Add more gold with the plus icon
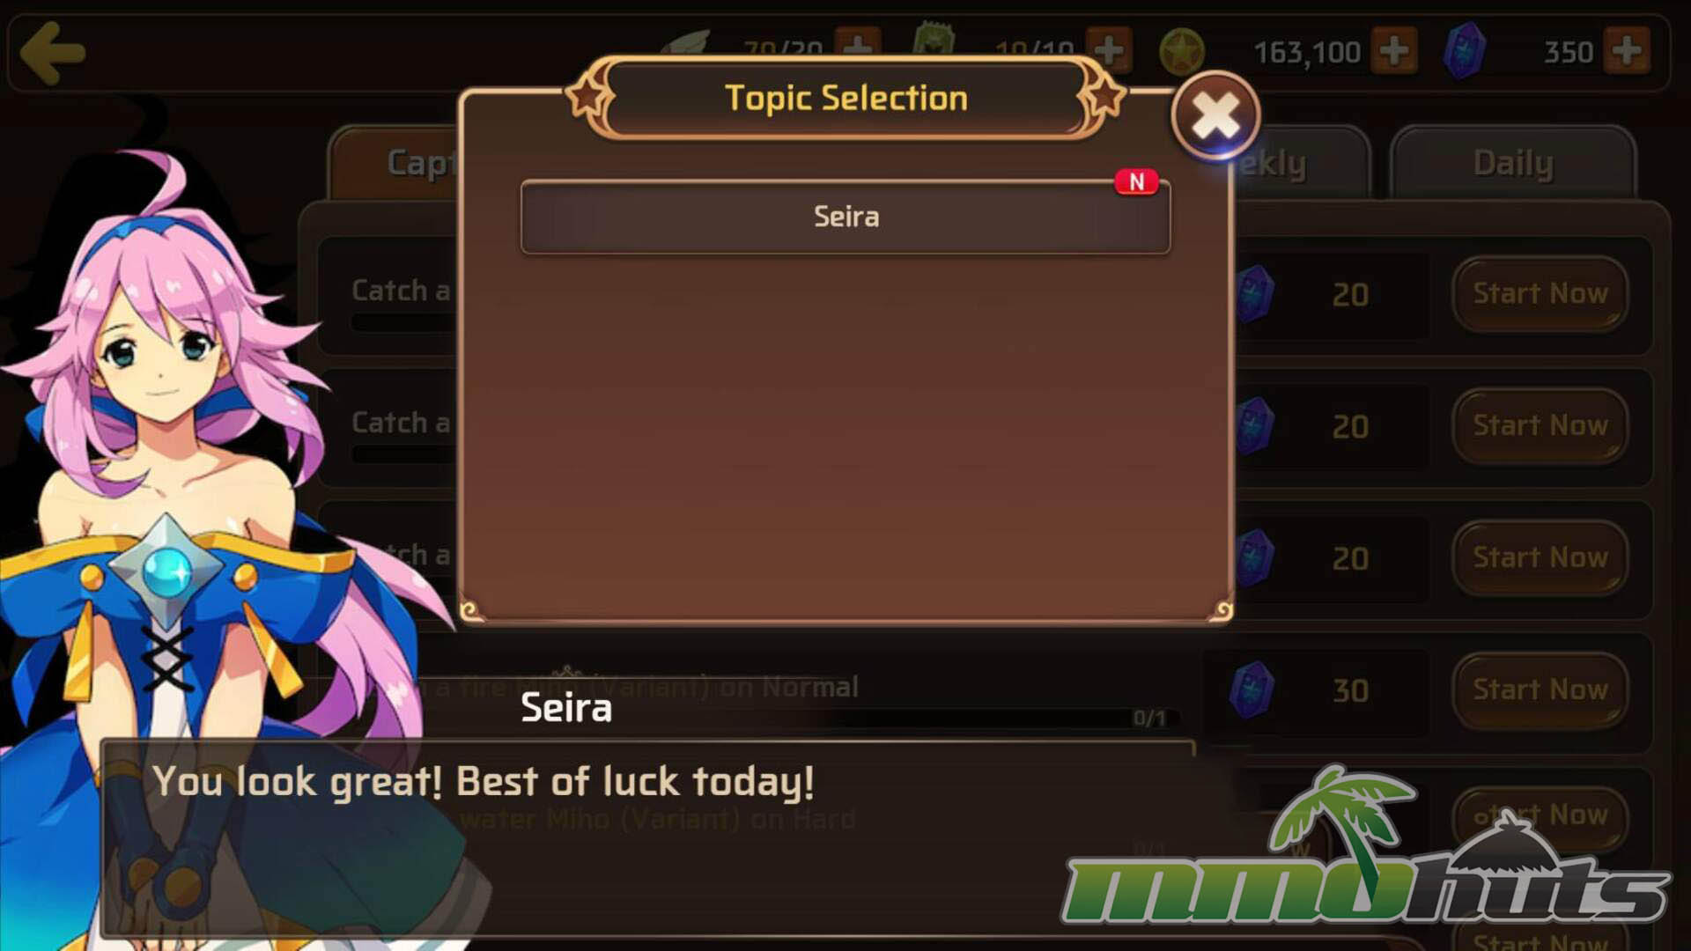Viewport: 1691px width, 951px height. (1393, 51)
